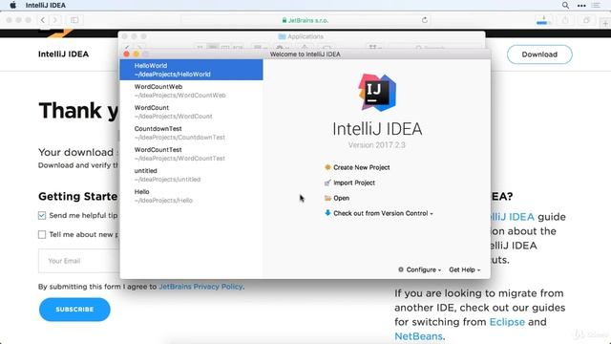Click the Open folder icon
The width and height of the screenshot is (611, 344).
[x=327, y=198]
